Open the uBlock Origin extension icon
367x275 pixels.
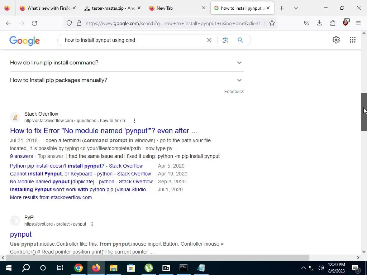tap(346, 23)
